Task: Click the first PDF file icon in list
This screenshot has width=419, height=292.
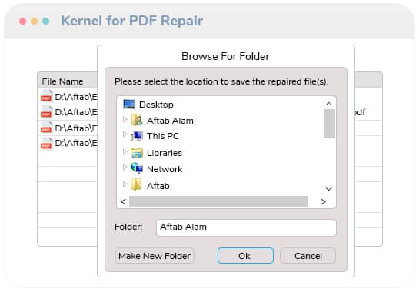Action: tap(46, 97)
